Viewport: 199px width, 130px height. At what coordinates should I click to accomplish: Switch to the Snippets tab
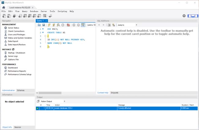pyautogui.click(x=115, y=93)
